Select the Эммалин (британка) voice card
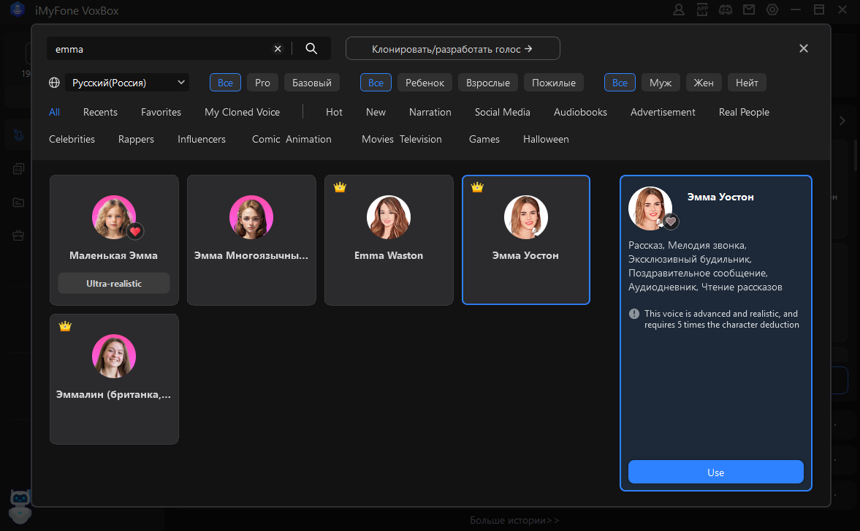The width and height of the screenshot is (860, 531). (x=114, y=379)
